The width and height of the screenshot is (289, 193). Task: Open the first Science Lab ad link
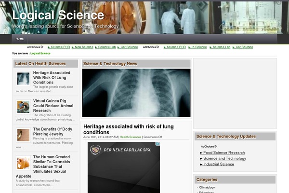point(105,47)
